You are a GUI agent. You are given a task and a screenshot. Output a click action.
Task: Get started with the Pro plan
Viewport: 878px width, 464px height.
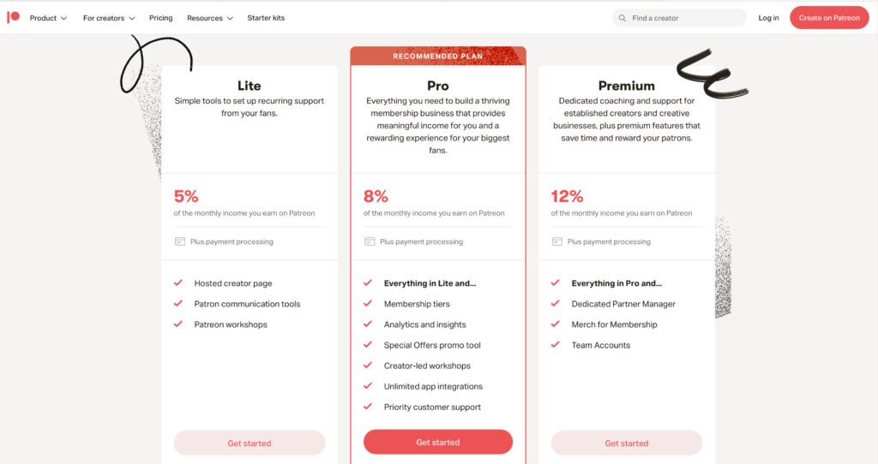tap(438, 443)
